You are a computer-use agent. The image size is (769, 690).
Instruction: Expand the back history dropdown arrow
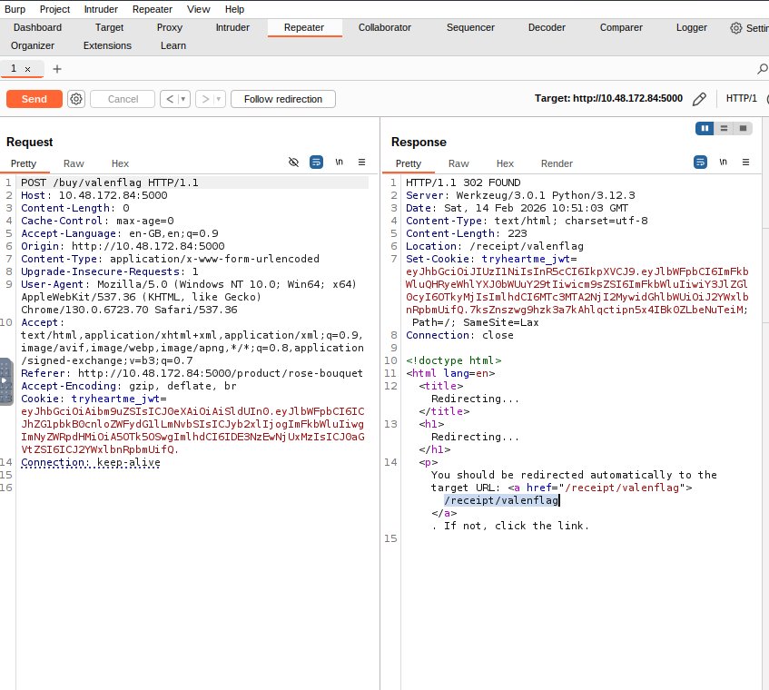(x=183, y=99)
